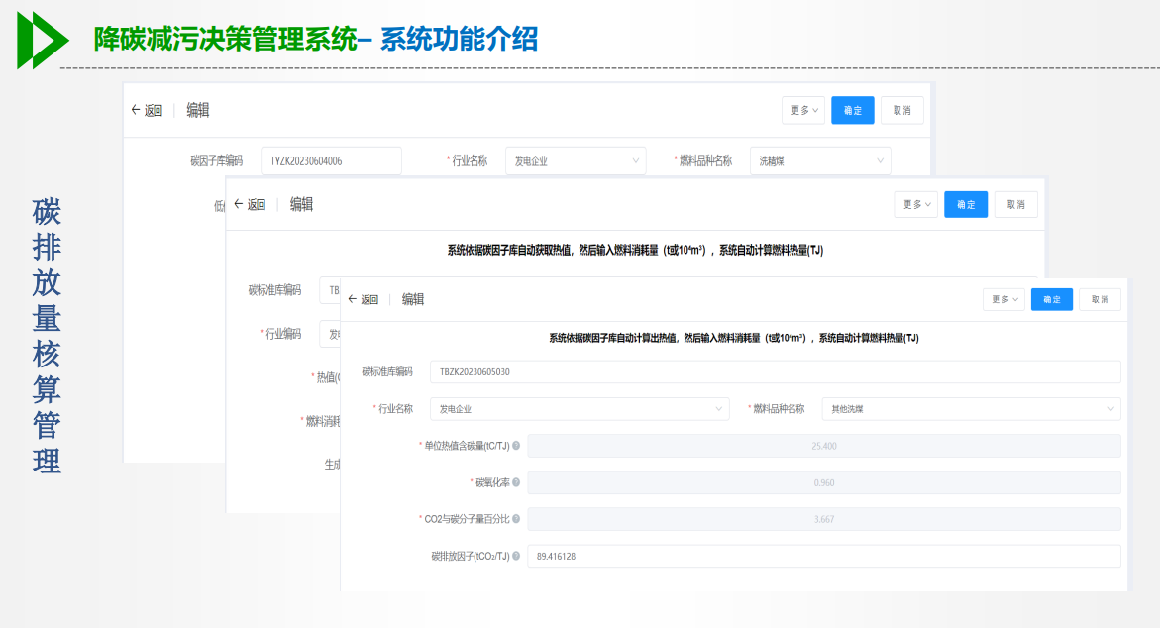
Task: Click the CO2与碳分子量百分比 field showing 3.667
Action: pyautogui.click(x=824, y=518)
